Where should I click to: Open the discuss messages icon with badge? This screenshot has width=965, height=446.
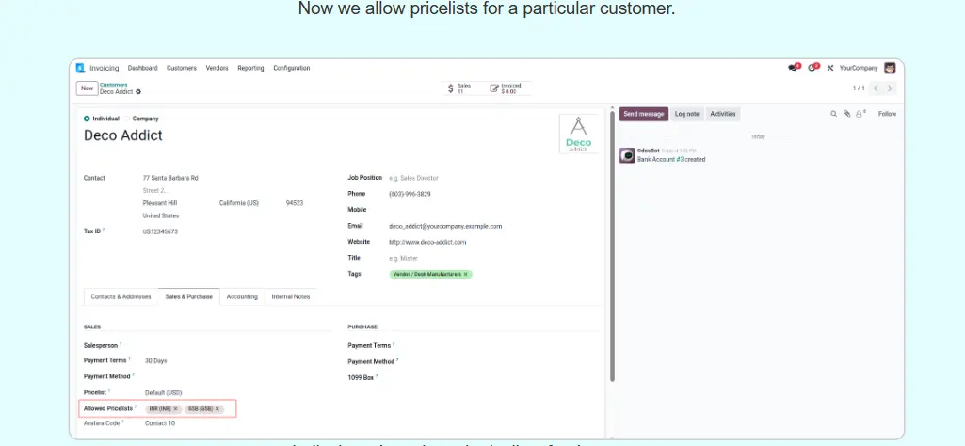793,68
